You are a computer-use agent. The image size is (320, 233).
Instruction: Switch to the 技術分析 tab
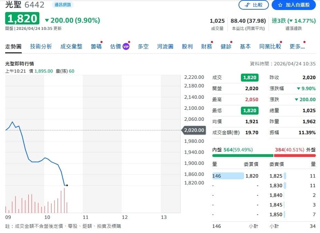[40, 46]
